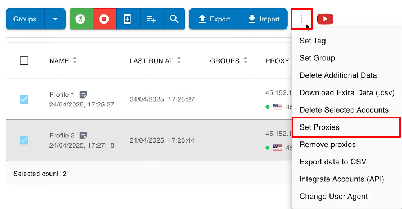Viewport: 402px width, 209px height.
Task: Choose Remove proxies from the menu
Action: (327, 145)
